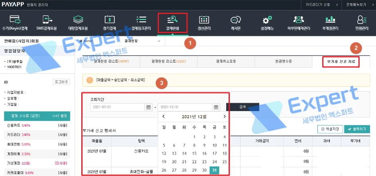Click 판매점(사업자)회원 heading

[x=22, y=41]
